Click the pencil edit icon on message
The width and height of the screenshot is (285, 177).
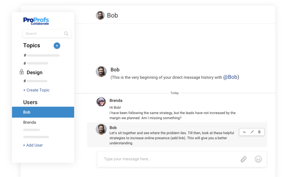tap(252, 132)
